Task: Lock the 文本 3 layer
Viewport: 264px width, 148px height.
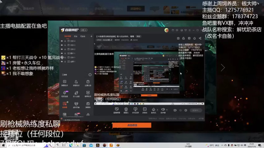Action: click(65, 45)
